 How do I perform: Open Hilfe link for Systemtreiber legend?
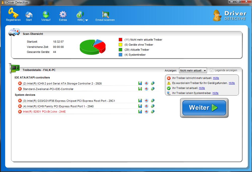click(215, 93)
